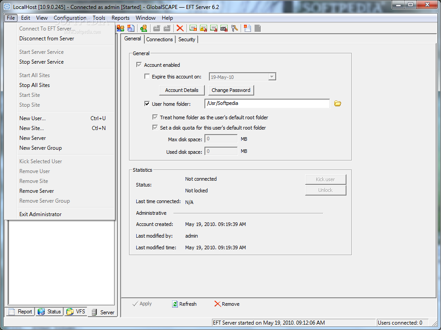Viewport: 441px width, 330px height.
Task: Click the second grayed folder toolbar icon
Action: click(167, 28)
